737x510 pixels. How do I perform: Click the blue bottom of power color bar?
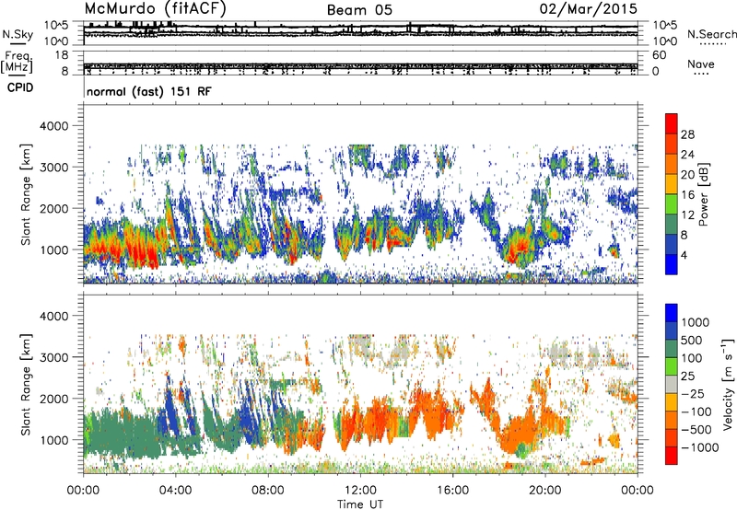pos(672,264)
